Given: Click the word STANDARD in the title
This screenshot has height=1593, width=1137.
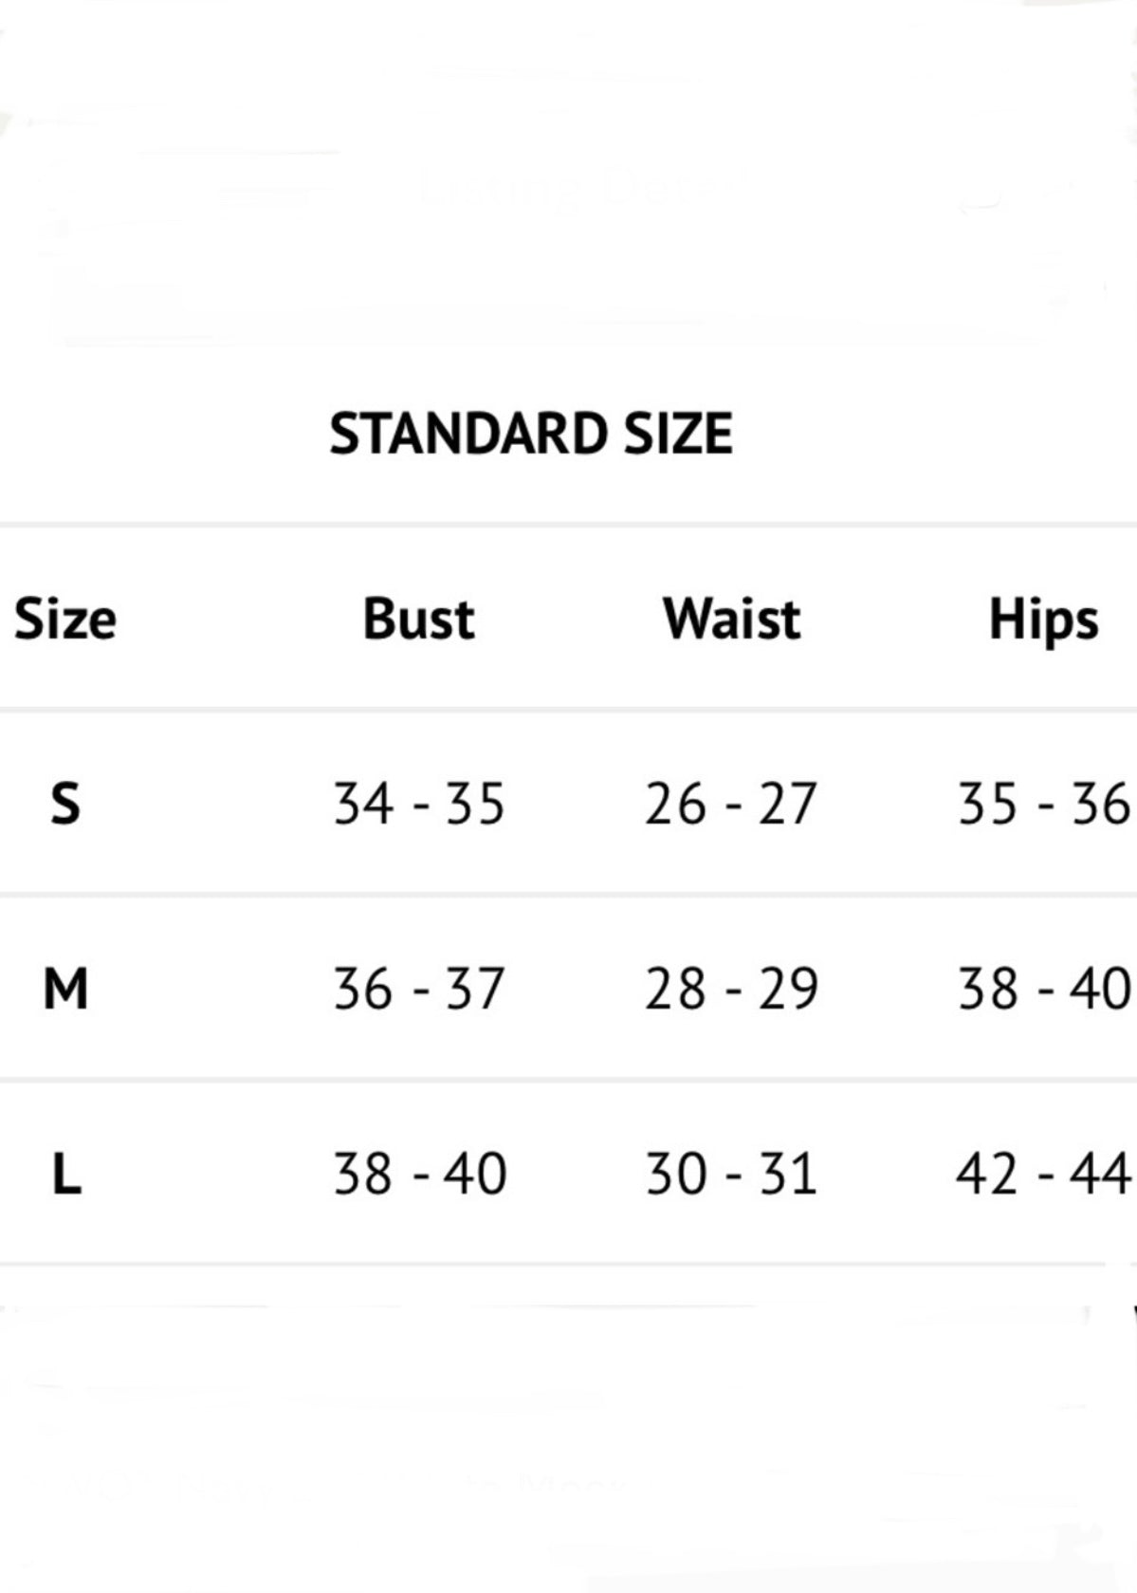Looking at the screenshot, I should point(464,435).
